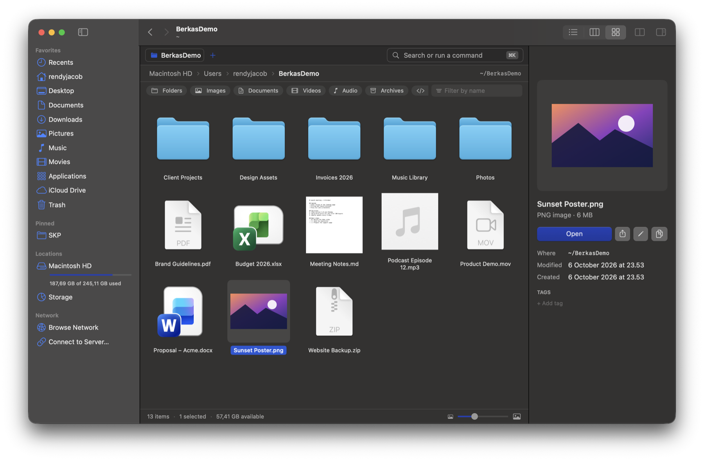Screen dimensions: 704x461
Task: Copy the file with the copy icon
Action: tap(659, 234)
